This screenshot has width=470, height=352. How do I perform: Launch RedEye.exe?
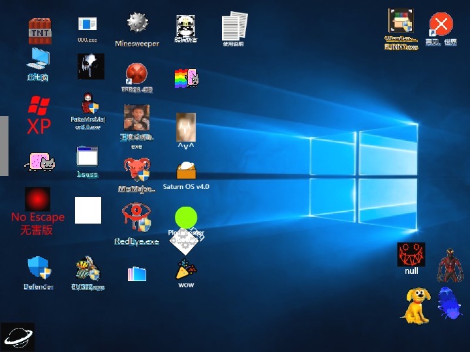[136, 224]
